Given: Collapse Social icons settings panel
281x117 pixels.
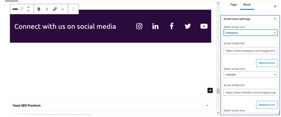Looking at the screenshot, I should pos(275,19).
